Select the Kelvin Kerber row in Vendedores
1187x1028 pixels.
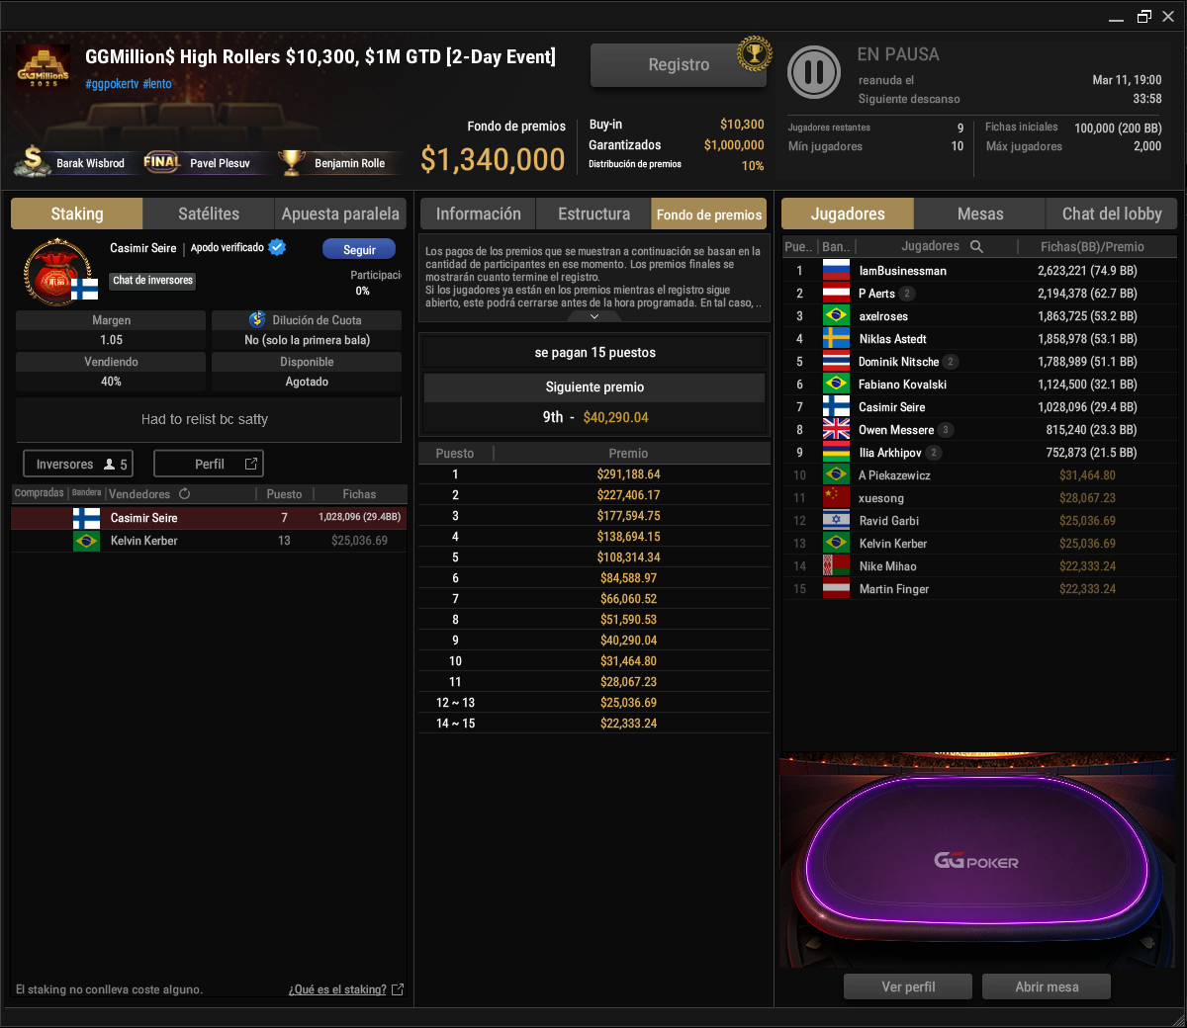point(209,541)
